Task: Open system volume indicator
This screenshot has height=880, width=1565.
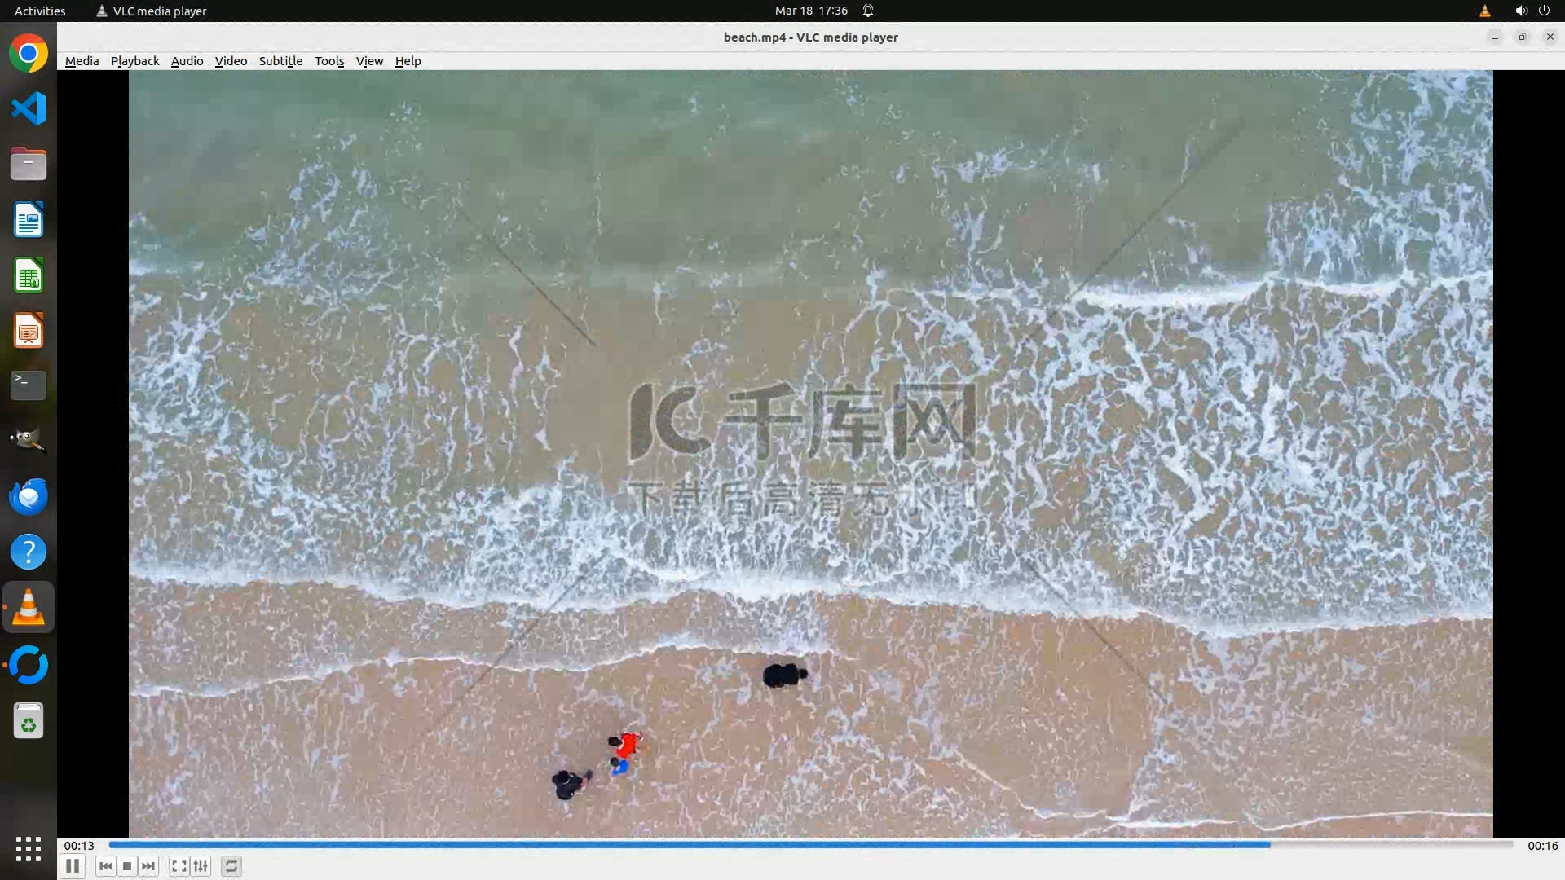Action: [x=1520, y=11]
